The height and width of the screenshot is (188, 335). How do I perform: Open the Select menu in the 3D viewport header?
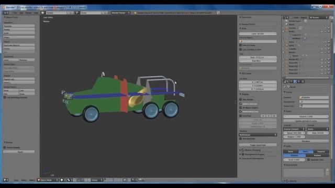click(x=24, y=180)
